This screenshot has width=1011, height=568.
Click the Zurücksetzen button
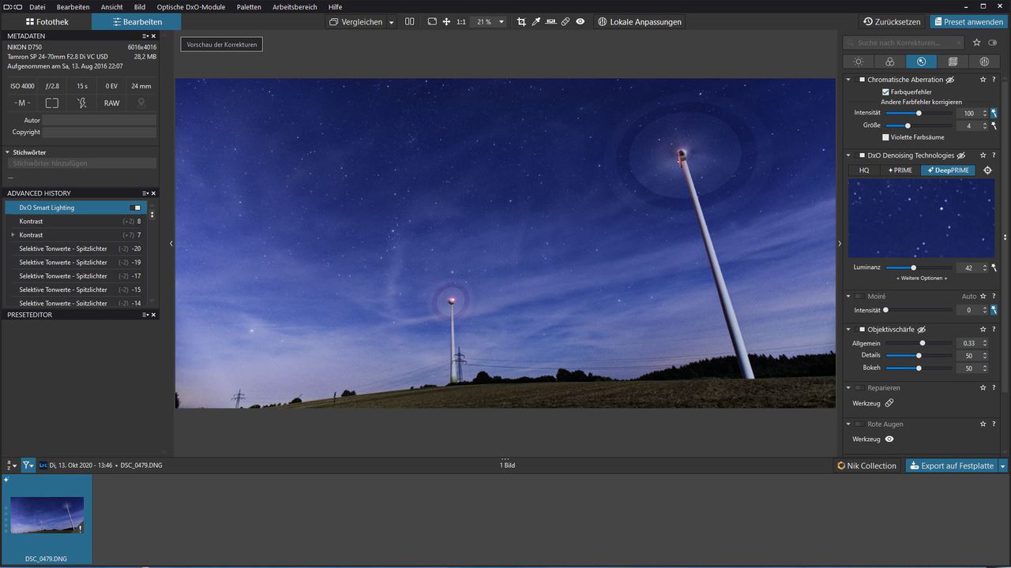click(x=892, y=21)
